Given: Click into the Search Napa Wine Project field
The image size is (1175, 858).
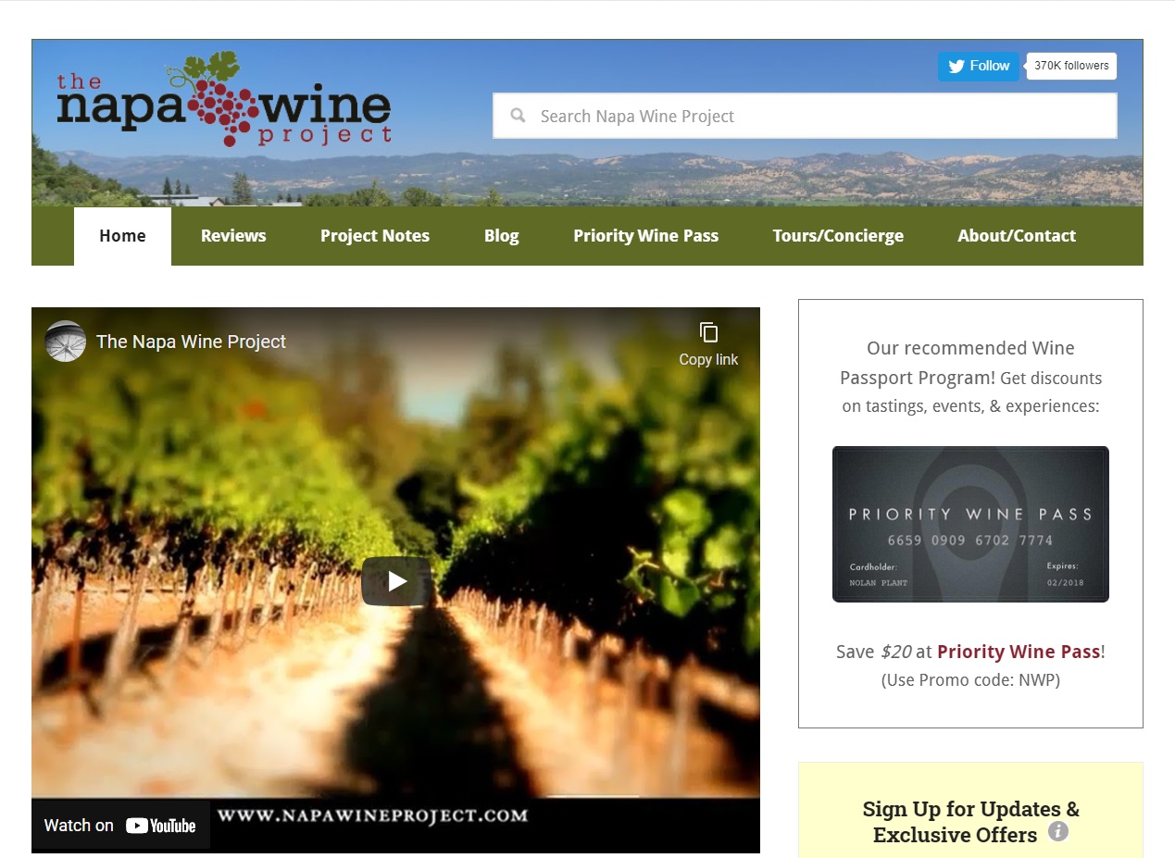Looking at the screenshot, I should click(x=805, y=116).
